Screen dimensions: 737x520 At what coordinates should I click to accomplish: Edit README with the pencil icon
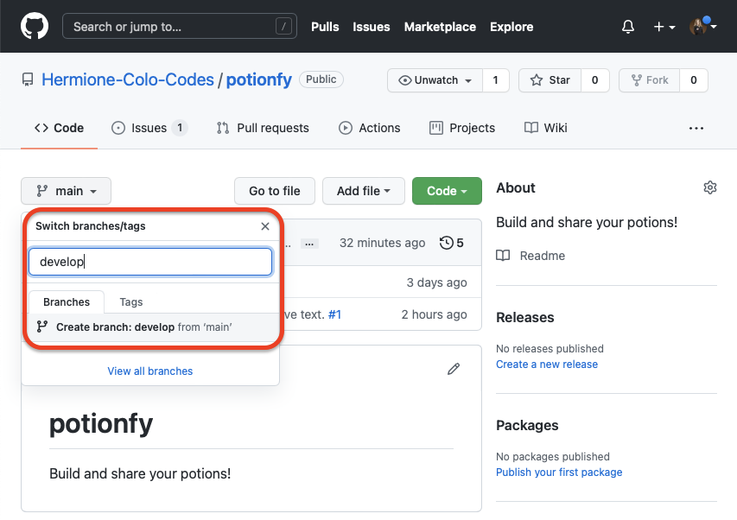click(454, 369)
